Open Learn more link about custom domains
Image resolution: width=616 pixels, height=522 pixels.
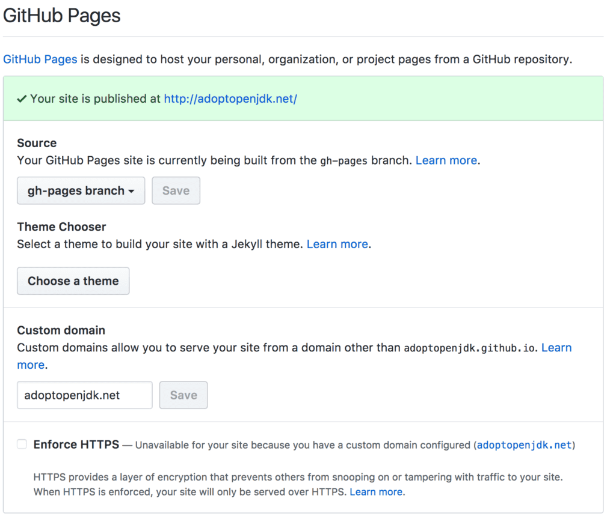(x=556, y=348)
